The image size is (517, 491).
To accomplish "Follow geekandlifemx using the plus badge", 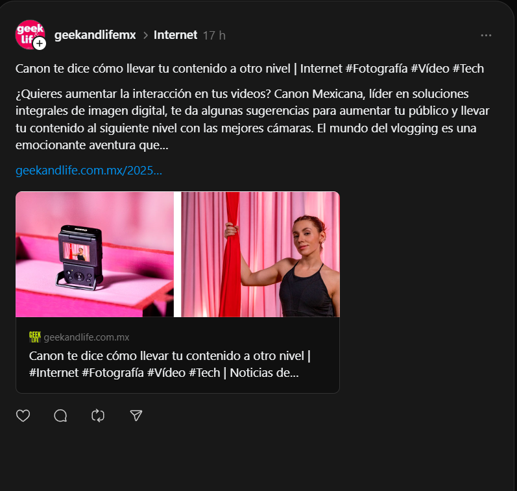I will coord(40,43).
